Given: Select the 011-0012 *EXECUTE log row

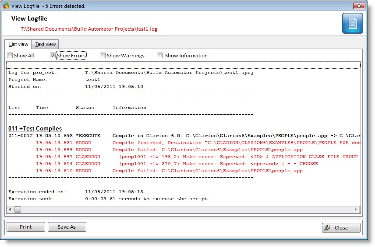Looking at the screenshot, I should click(184, 136).
